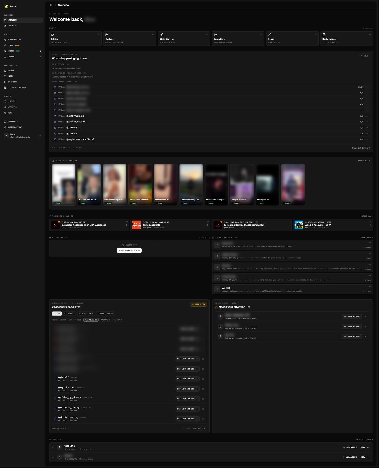Click View All for My Orders
This screenshot has width=379, height=468.
click(x=204, y=238)
